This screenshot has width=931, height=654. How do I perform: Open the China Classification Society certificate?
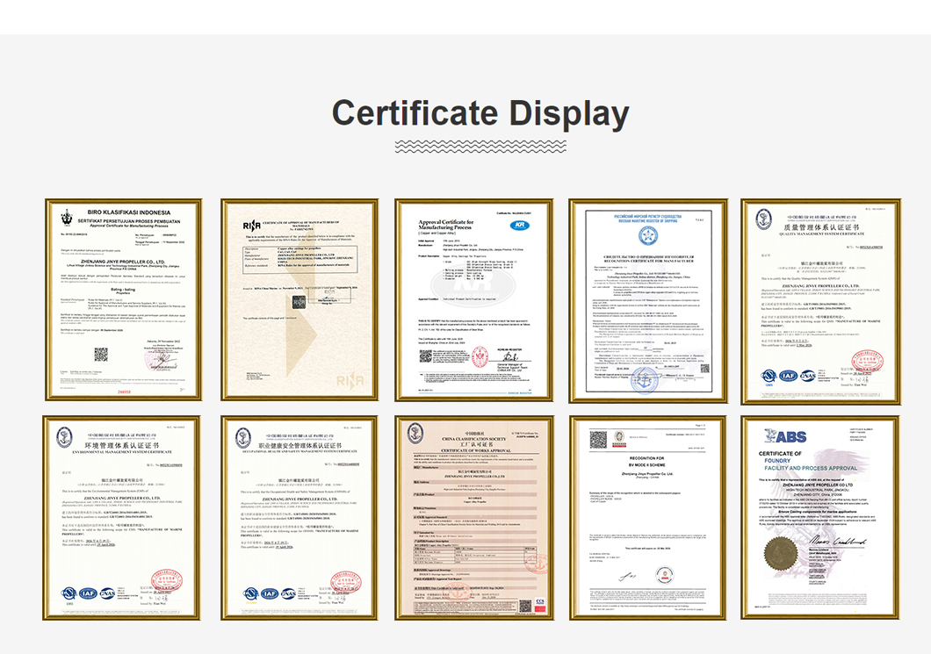click(x=474, y=518)
